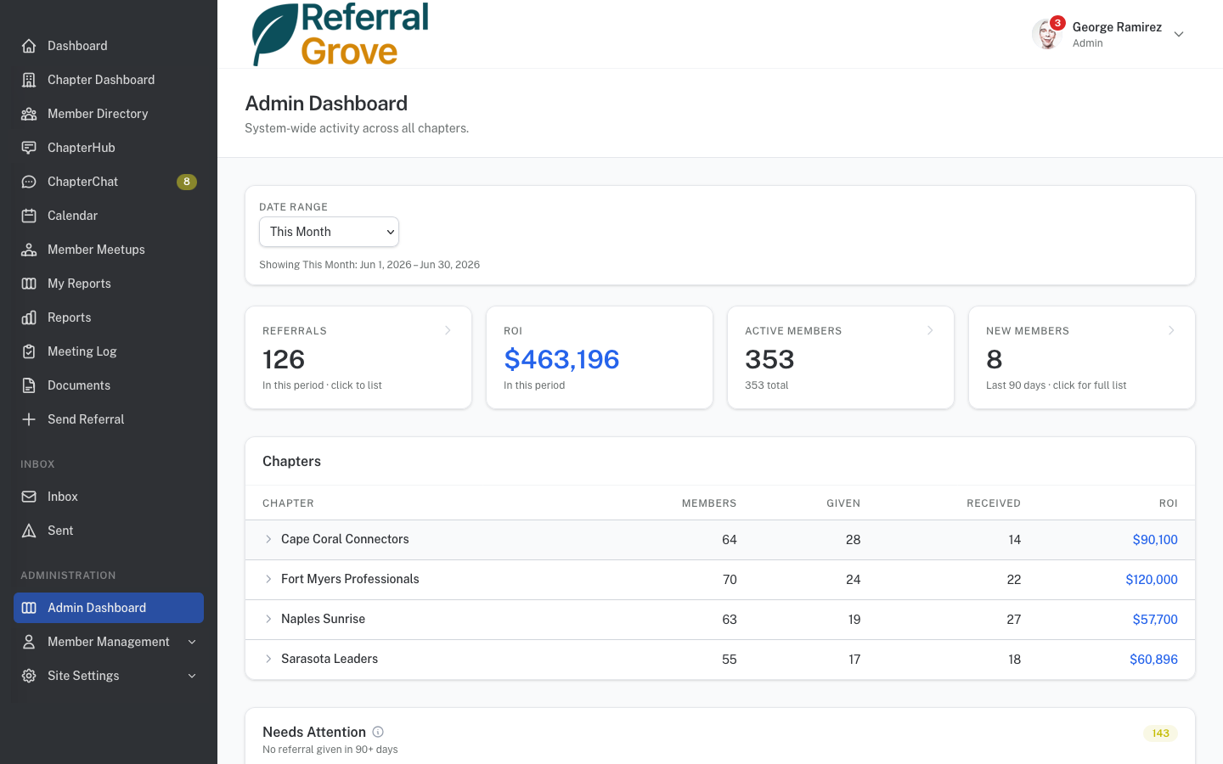The width and height of the screenshot is (1223, 764).
Task: Expand the Site Settings submenu arrow
Action: pyautogui.click(x=192, y=676)
